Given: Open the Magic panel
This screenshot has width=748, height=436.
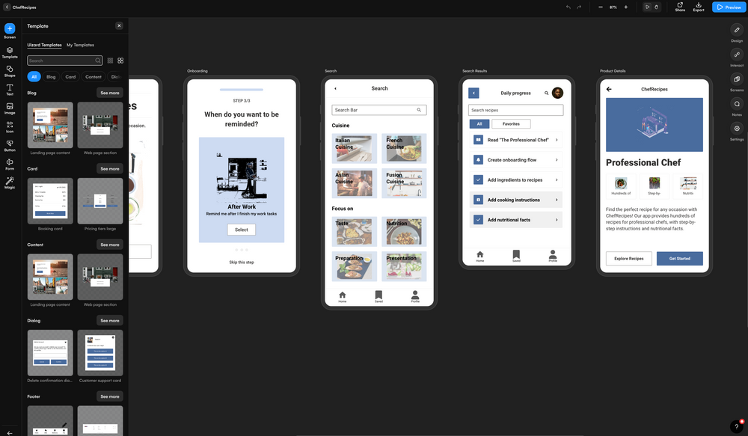Looking at the screenshot, I should click(9, 183).
